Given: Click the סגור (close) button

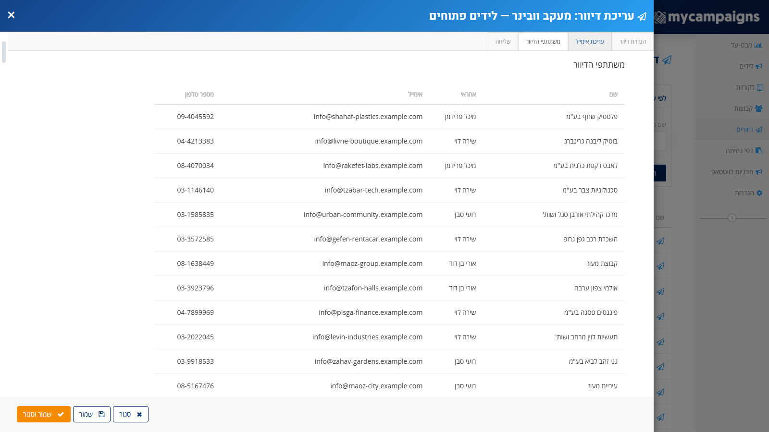Looking at the screenshot, I should [x=131, y=414].
